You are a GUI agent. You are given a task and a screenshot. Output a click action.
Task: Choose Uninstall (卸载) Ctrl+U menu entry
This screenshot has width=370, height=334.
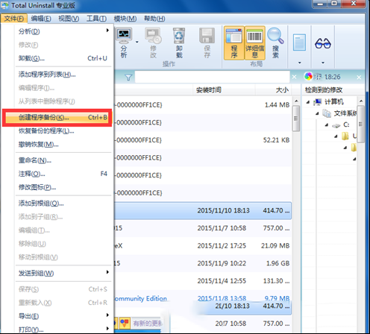tap(63, 58)
